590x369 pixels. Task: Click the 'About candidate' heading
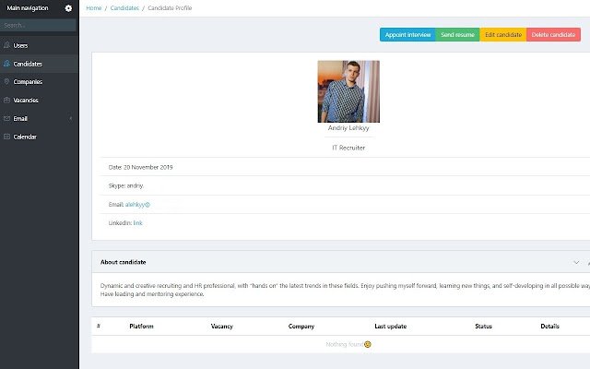point(123,262)
